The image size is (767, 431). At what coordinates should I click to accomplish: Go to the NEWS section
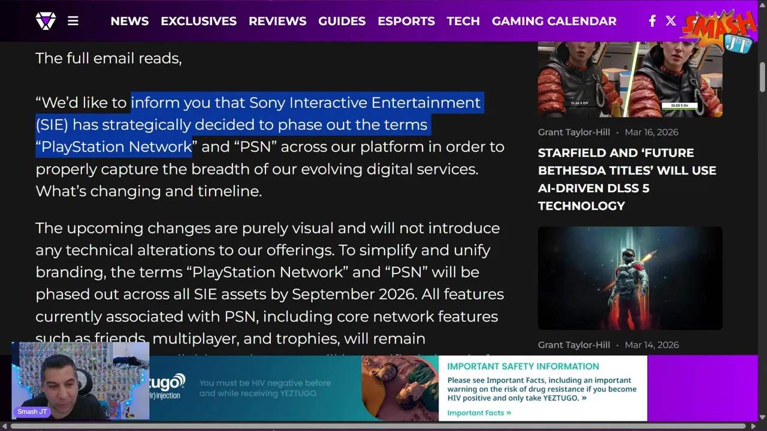coord(129,21)
